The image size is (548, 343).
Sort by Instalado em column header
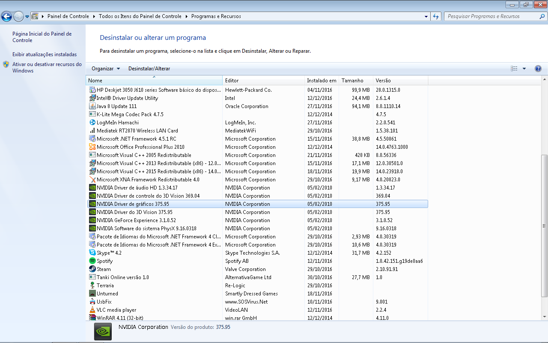pyautogui.click(x=322, y=81)
